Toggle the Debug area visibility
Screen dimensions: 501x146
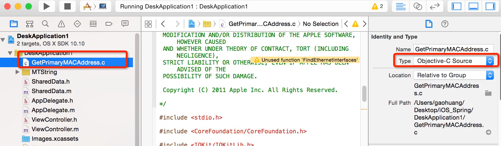pyautogui.click(x=473, y=6)
